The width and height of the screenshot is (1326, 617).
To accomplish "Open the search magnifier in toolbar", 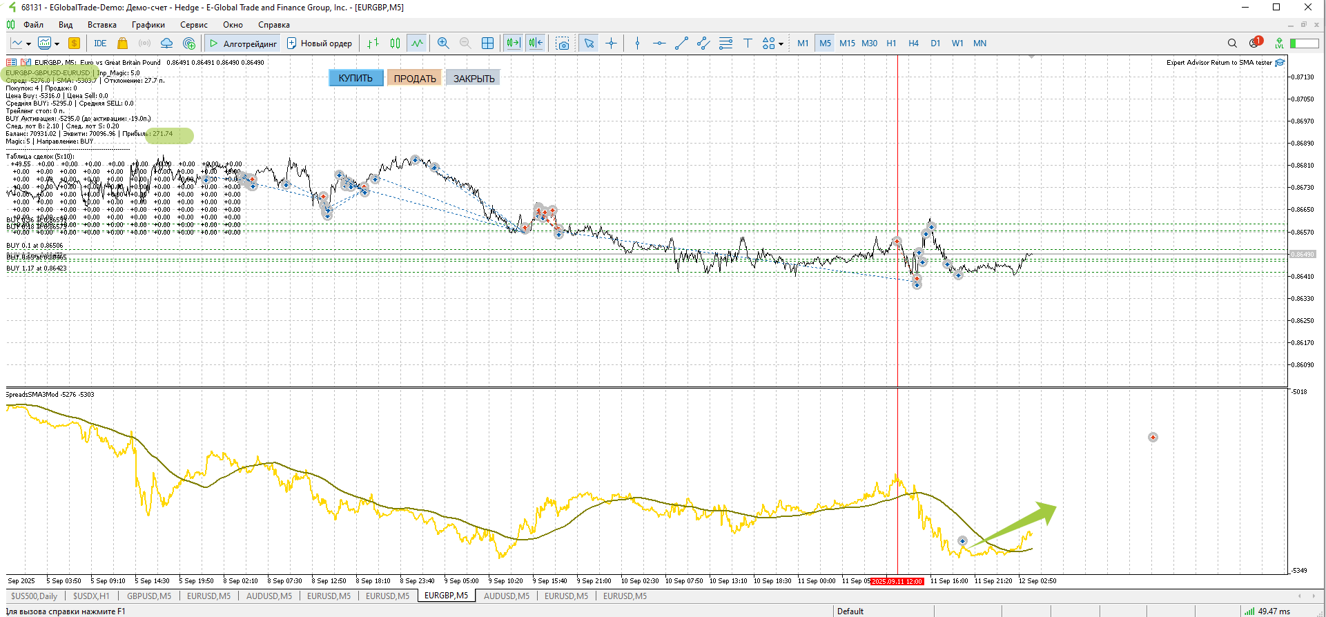I will click(1232, 43).
